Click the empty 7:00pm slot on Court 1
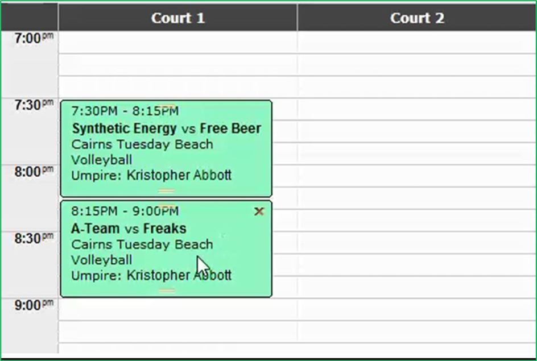This screenshot has width=537, height=361. [177, 43]
